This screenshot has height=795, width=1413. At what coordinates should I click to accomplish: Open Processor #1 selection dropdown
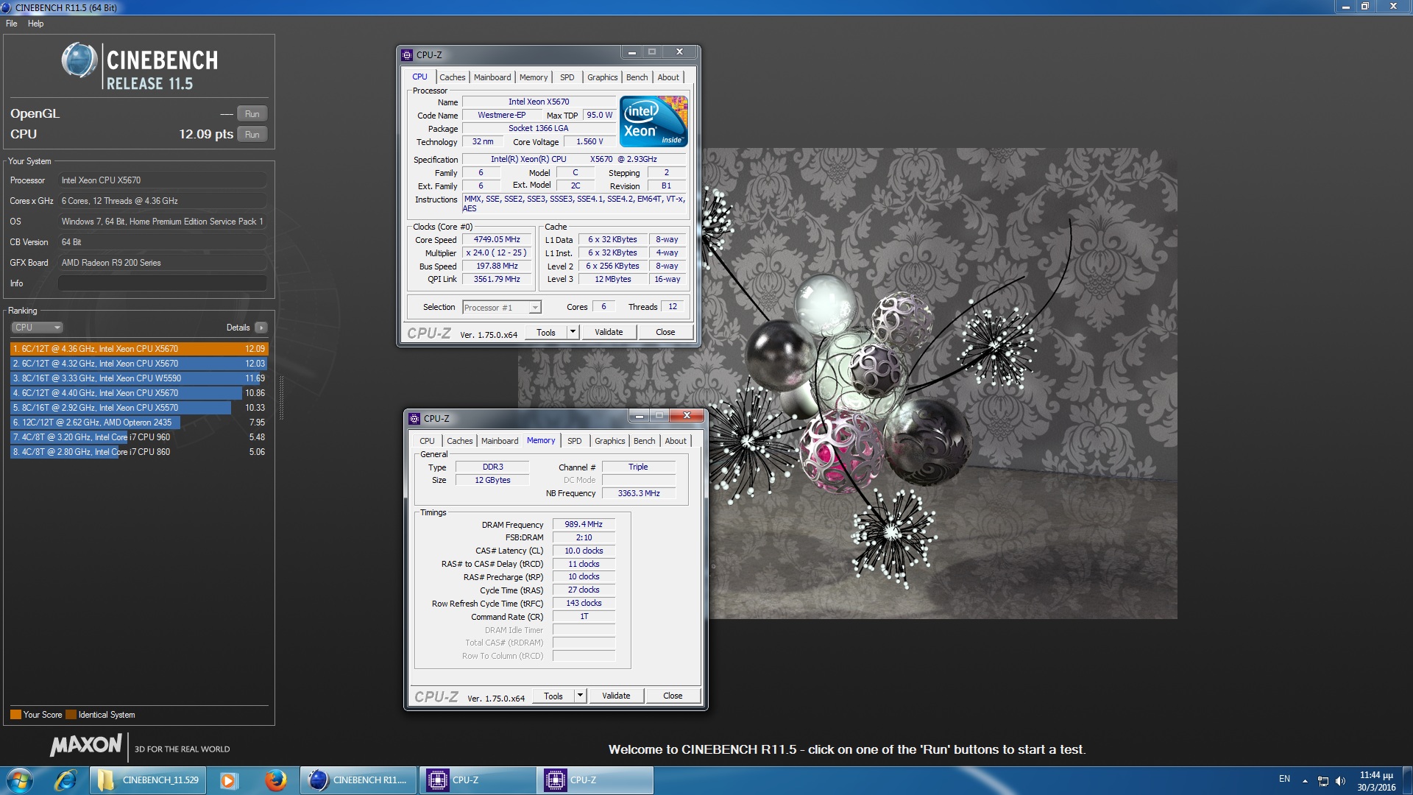coord(502,308)
